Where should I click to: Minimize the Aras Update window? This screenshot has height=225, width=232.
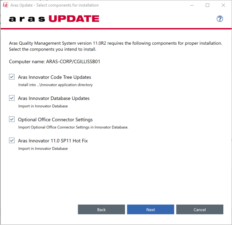click(x=191, y=5)
